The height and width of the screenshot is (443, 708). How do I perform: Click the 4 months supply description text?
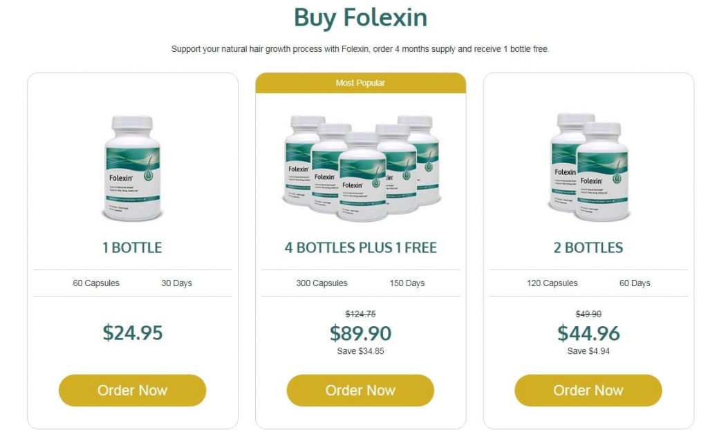tap(360, 49)
